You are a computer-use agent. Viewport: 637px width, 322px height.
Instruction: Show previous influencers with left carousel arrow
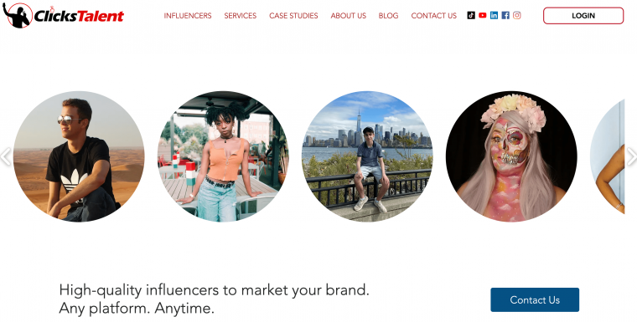click(x=6, y=156)
